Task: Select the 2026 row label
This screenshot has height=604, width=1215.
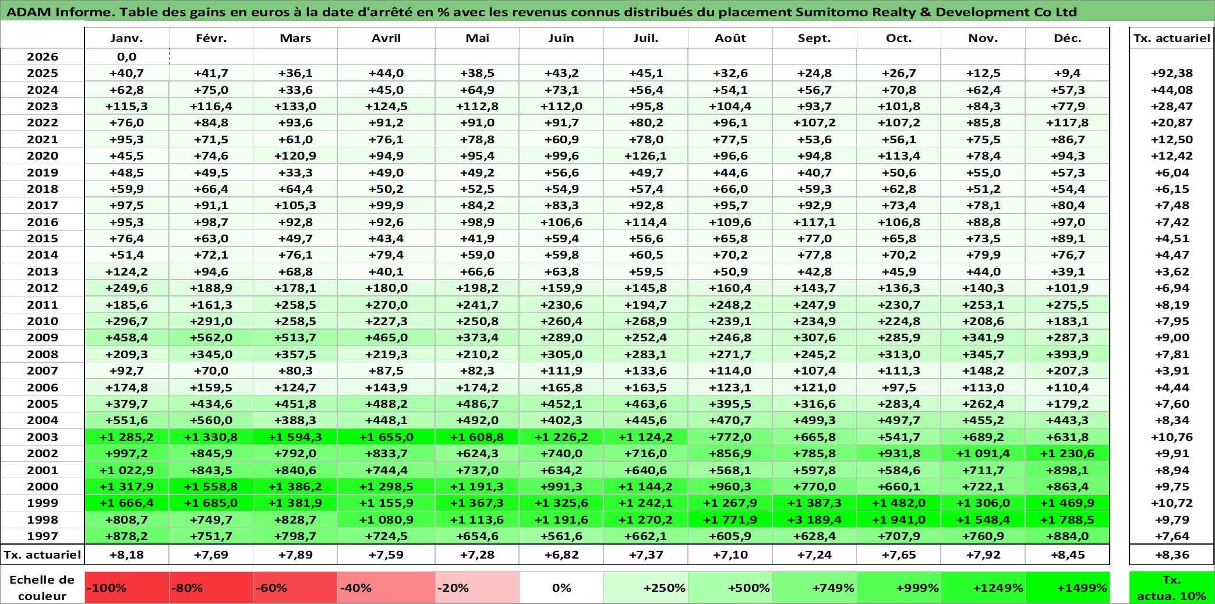Action: [x=43, y=56]
